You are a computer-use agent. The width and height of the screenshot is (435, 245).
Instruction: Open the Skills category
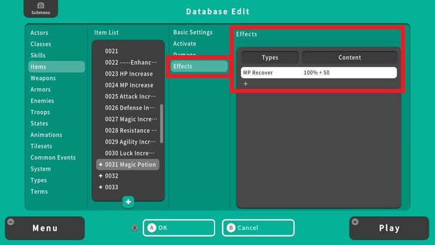tap(38, 56)
